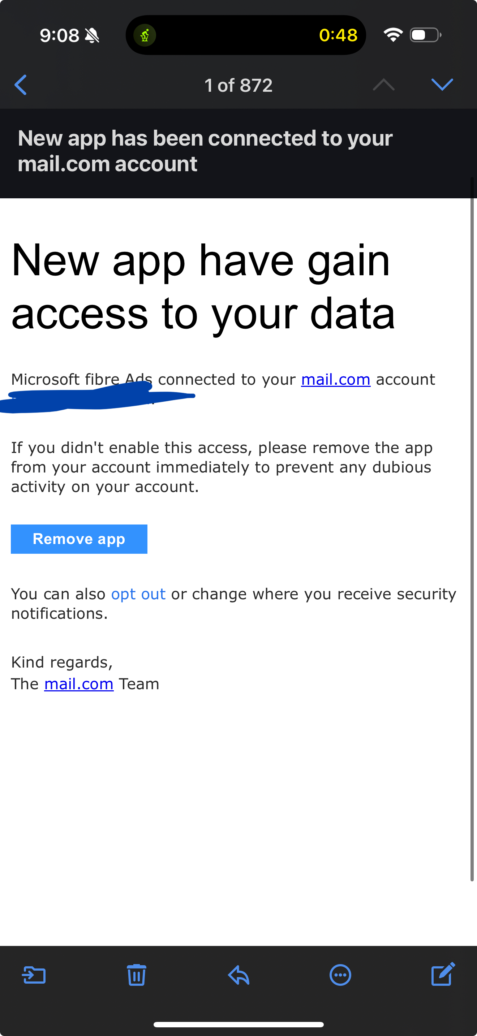
Task: Open mail.com link in the signature
Action: 79,684
